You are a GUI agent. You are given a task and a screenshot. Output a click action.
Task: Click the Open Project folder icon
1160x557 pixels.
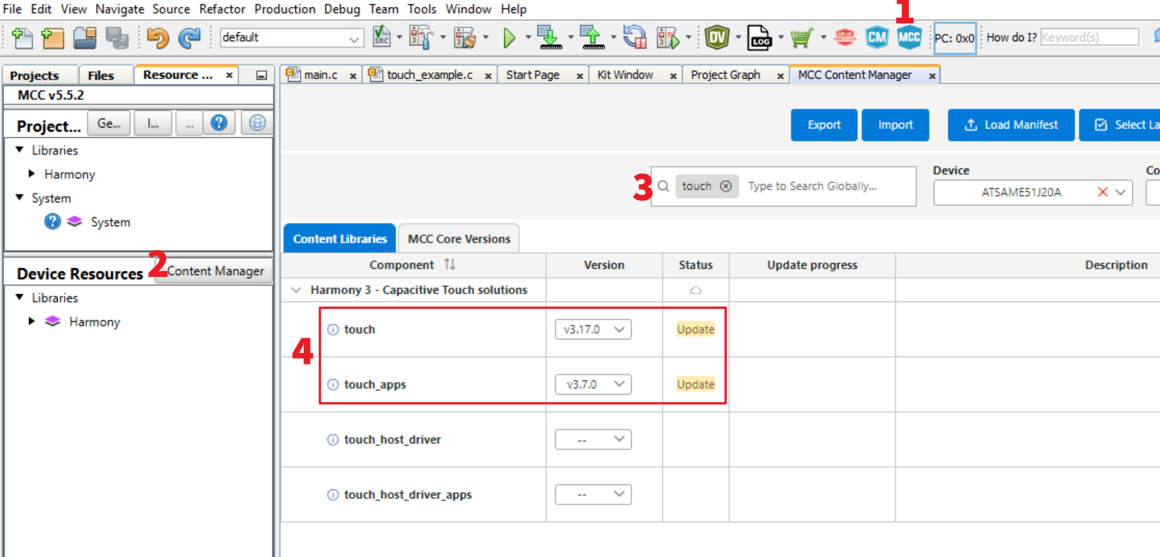click(85, 38)
